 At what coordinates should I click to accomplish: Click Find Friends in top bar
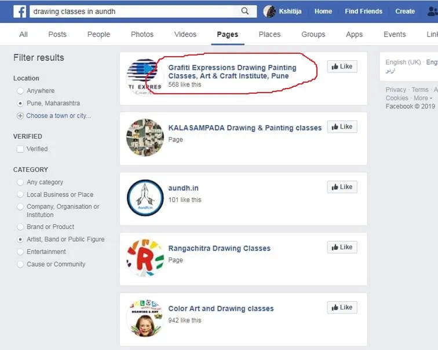[x=363, y=12]
